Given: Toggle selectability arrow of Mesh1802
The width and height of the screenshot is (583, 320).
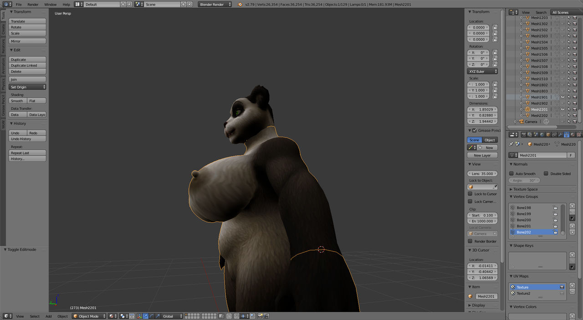Looking at the screenshot, I should 569,85.
